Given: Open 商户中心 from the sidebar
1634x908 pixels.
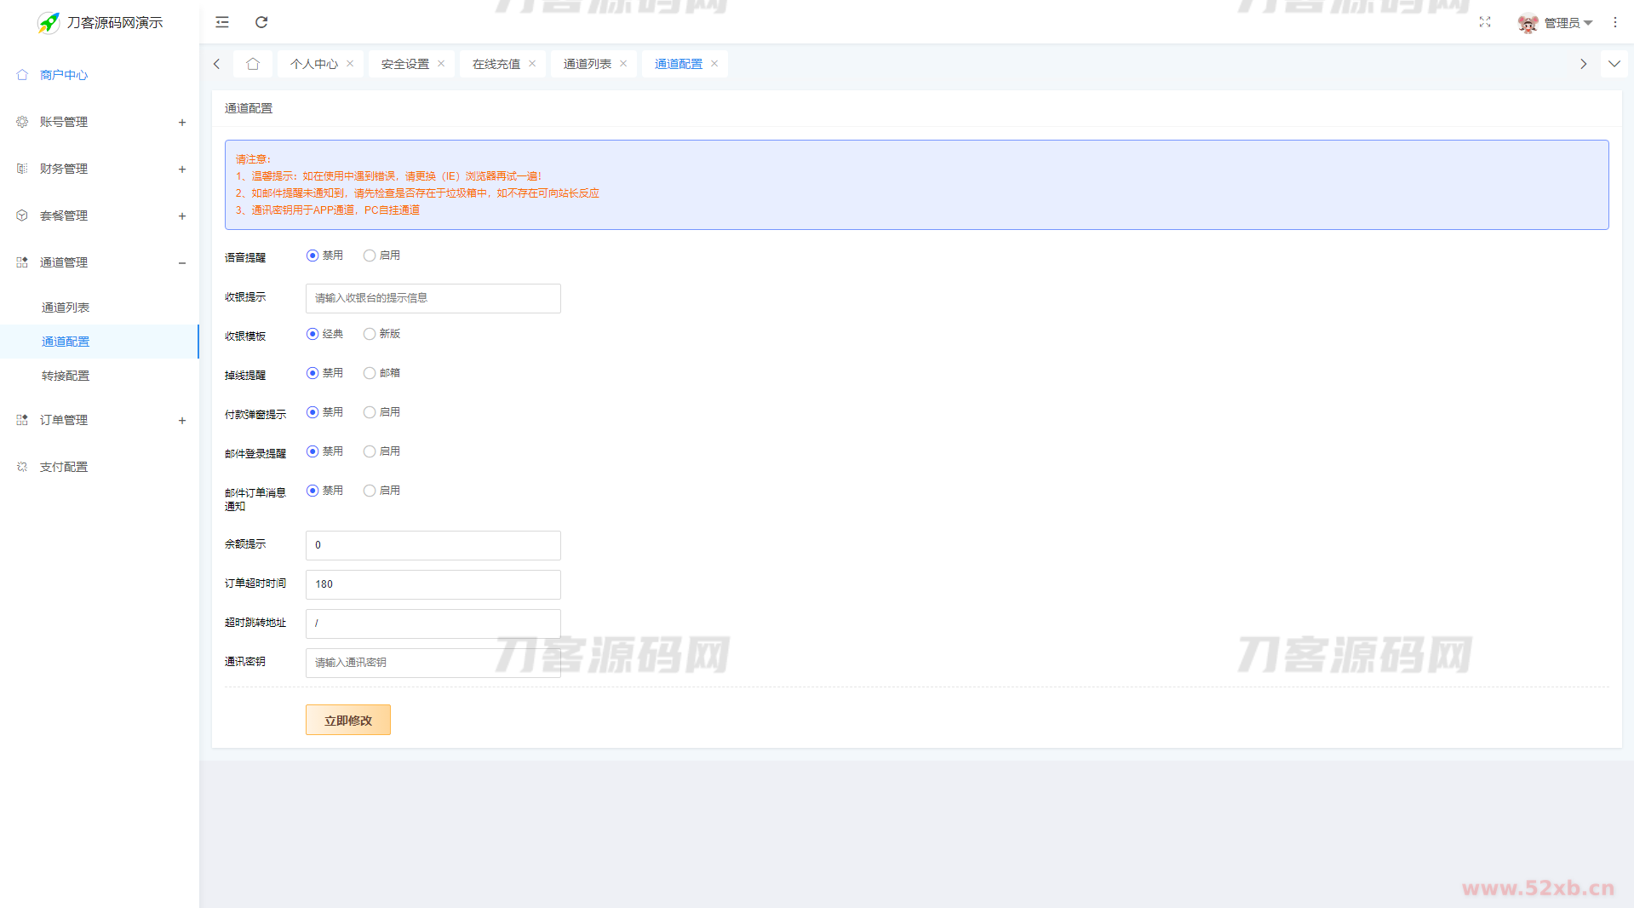Looking at the screenshot, I should click(x=64, y=75).
